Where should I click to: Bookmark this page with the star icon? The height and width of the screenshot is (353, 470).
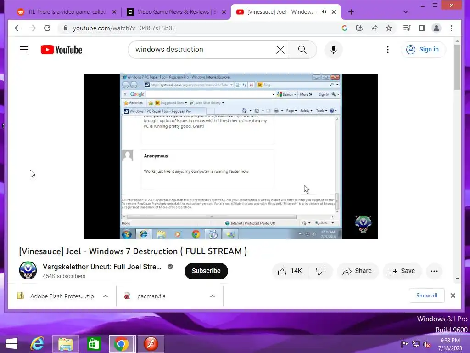[389, 28]
